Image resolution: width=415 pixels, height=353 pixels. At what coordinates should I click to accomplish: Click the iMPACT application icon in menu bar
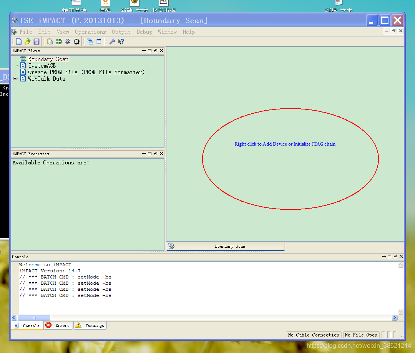point(14,32)
